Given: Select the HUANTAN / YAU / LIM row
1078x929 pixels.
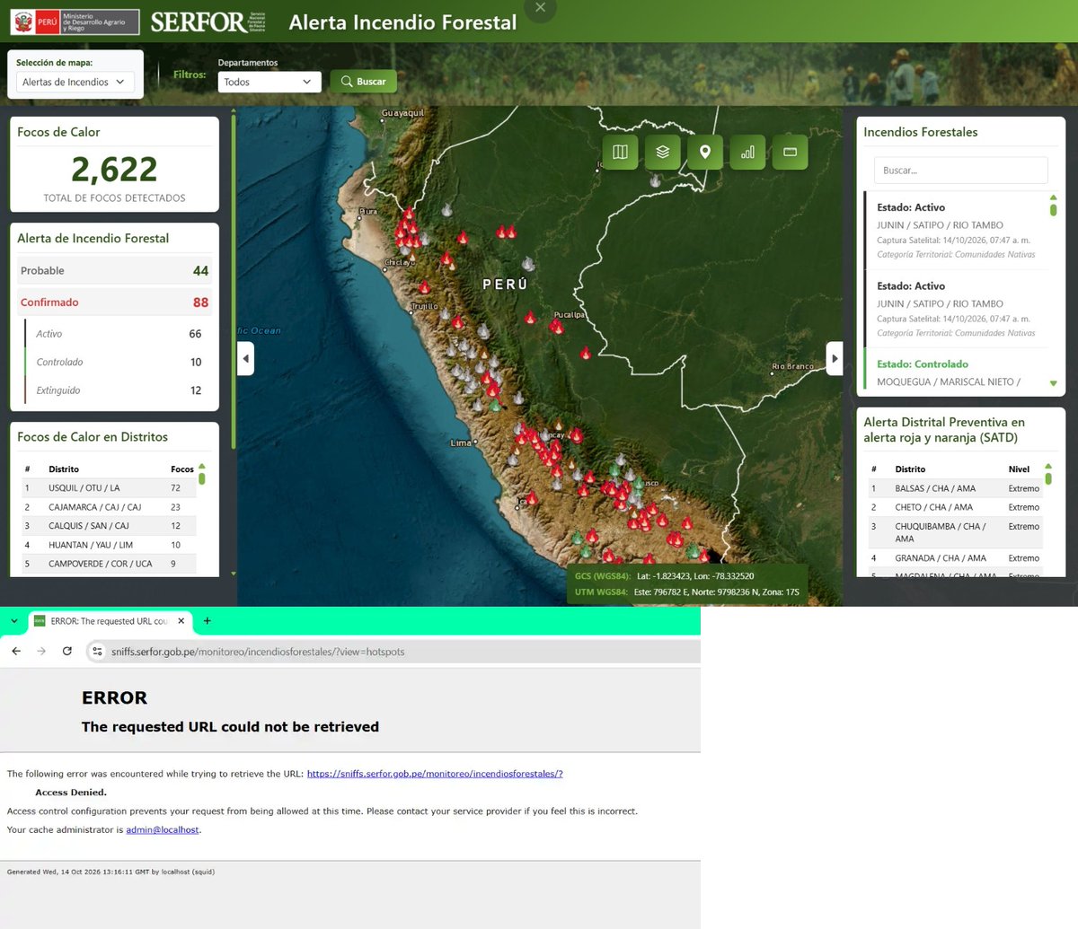Looking at the screenshot, I should (x=109, y=545).
